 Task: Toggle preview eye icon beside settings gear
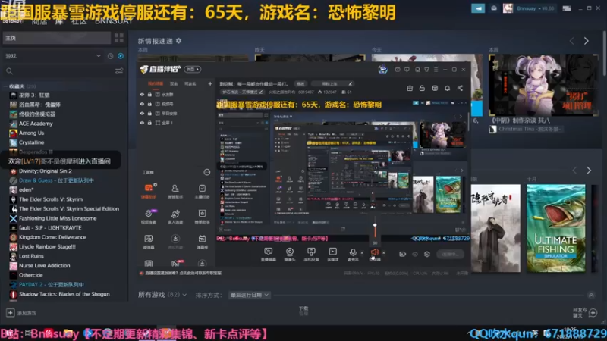415,254
